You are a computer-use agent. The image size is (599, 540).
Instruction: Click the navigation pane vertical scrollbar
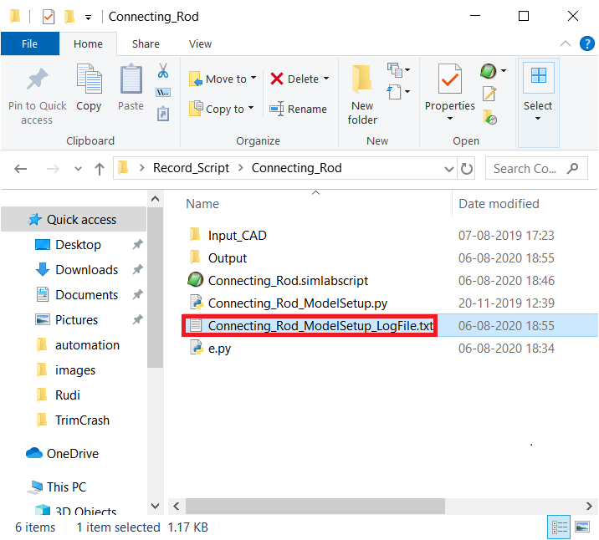pos(155,284)
